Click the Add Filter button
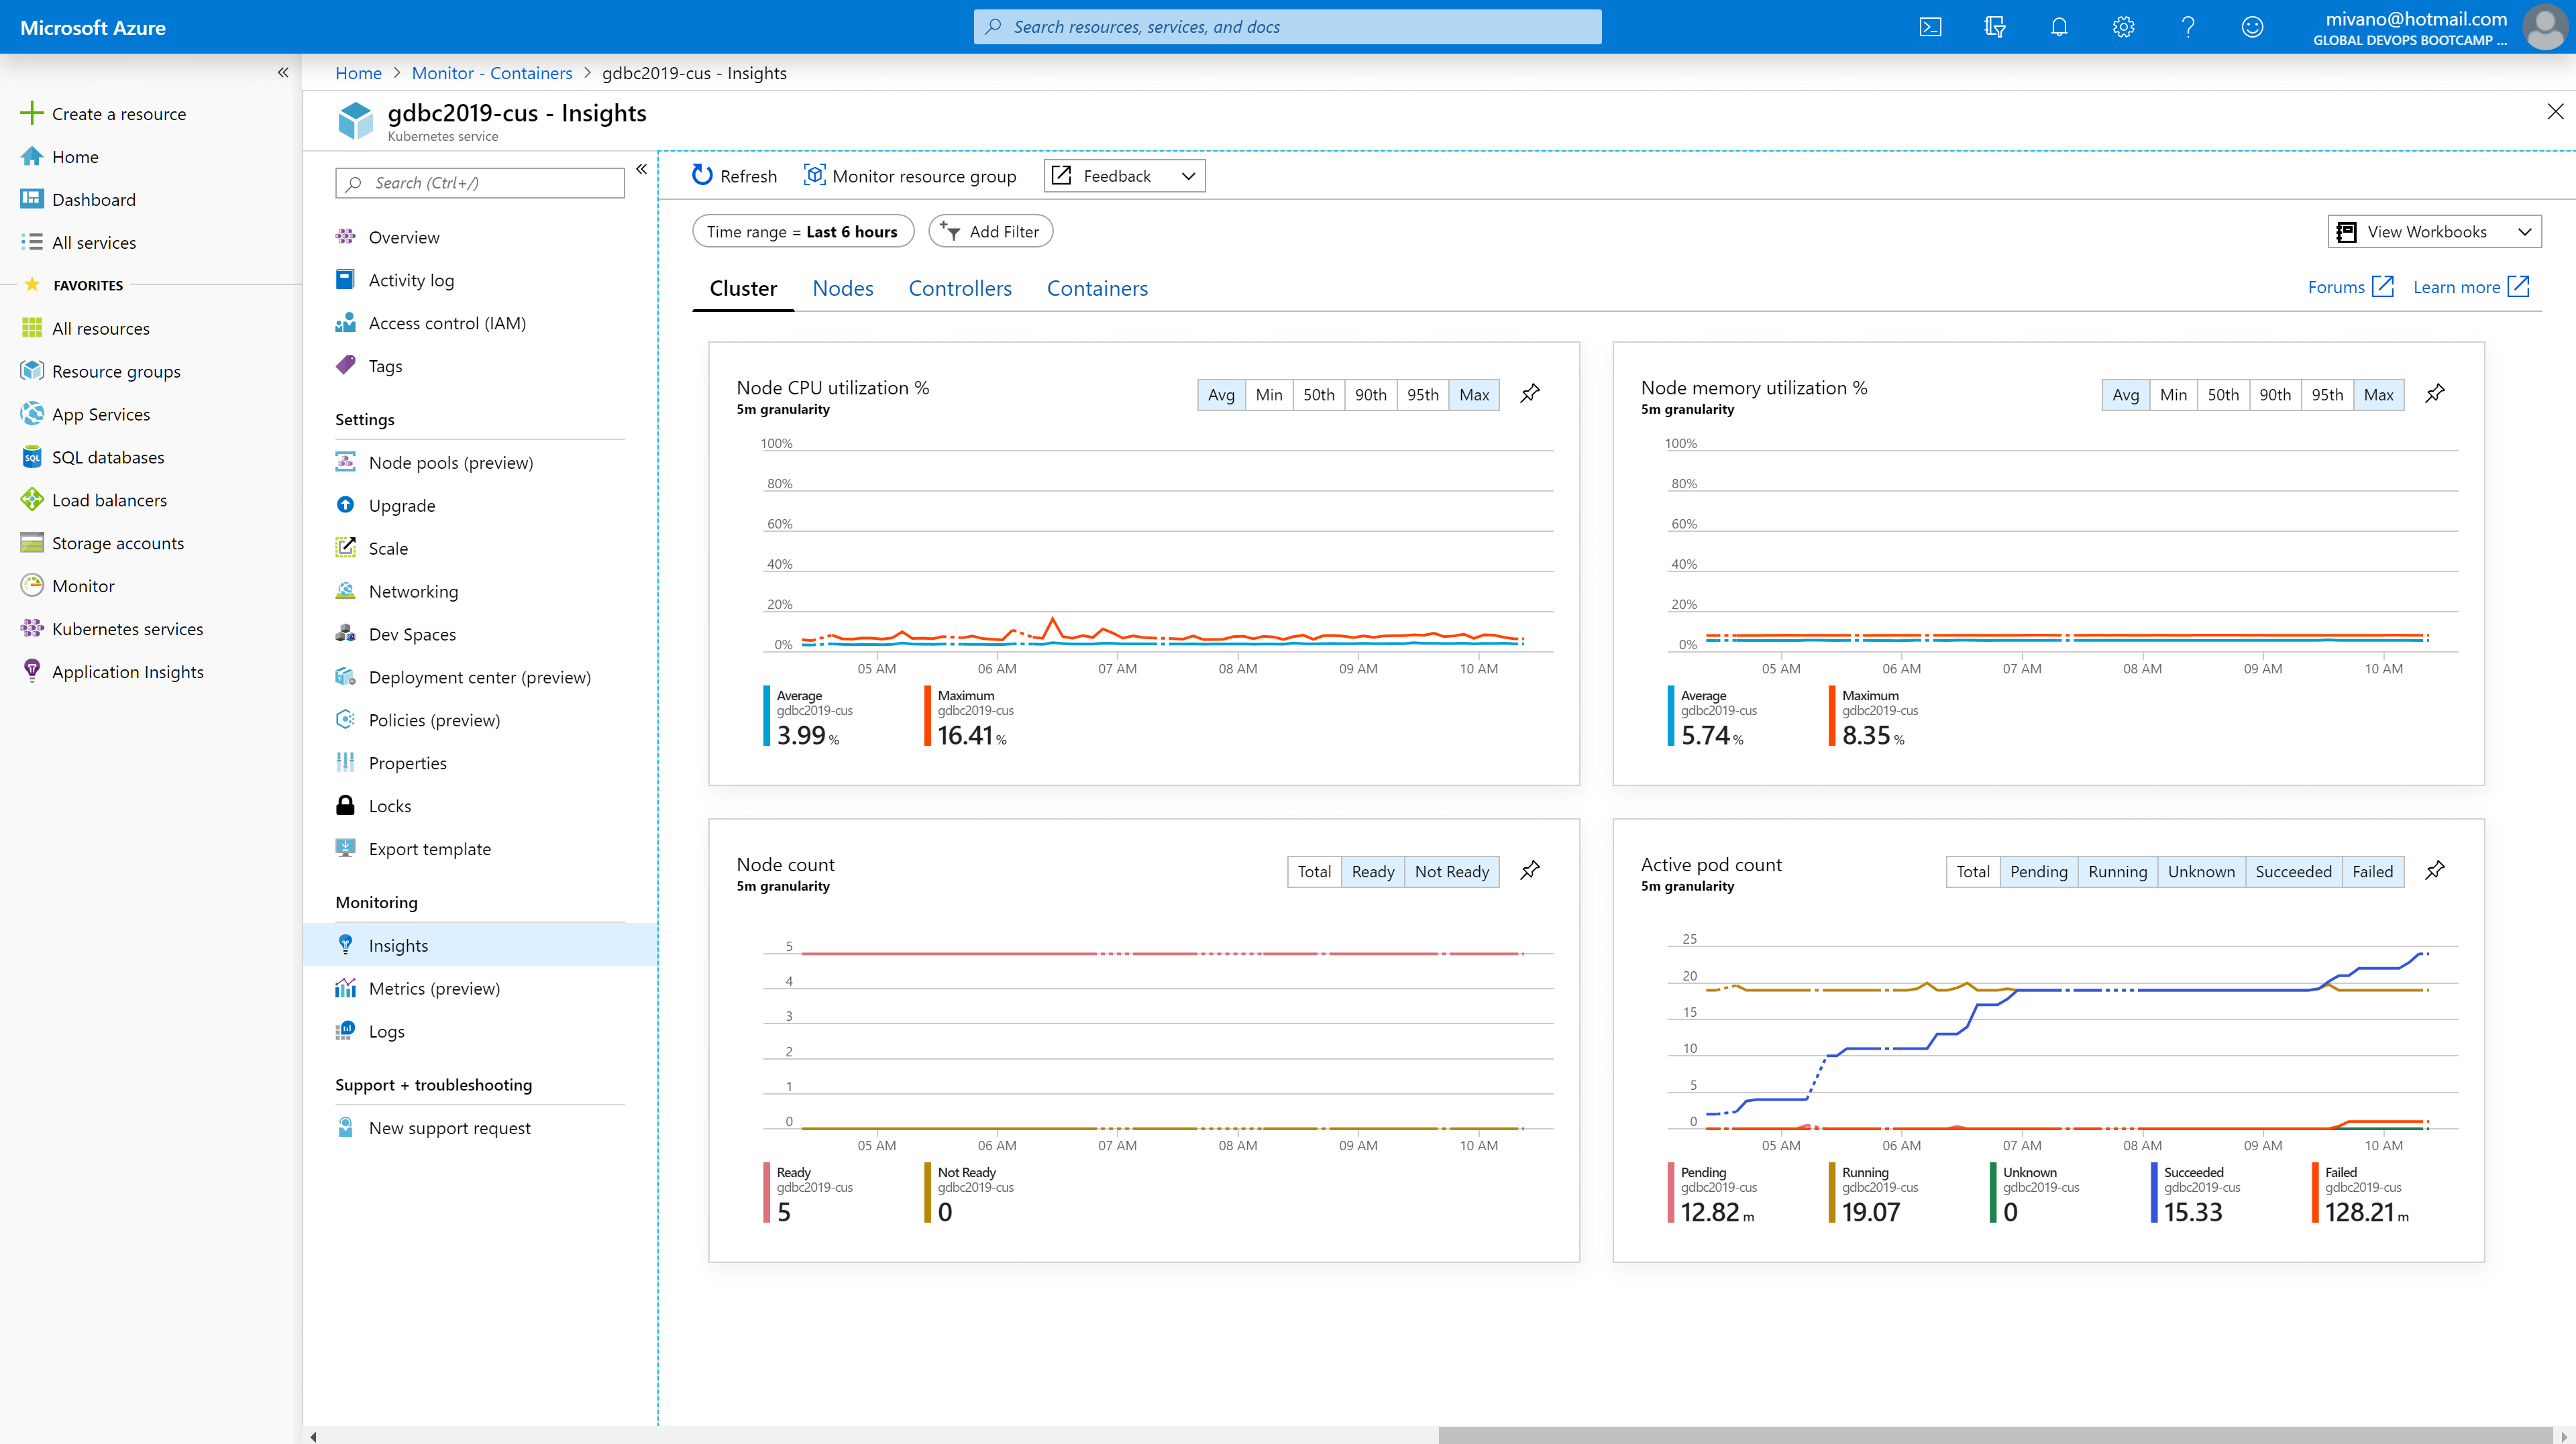 pyautogui.click(x=990, y=232)
